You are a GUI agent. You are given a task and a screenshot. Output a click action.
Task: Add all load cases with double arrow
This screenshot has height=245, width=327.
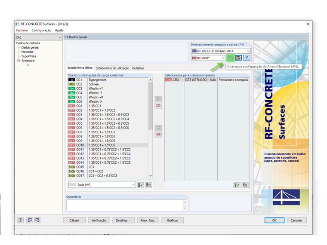coord(158,105)
